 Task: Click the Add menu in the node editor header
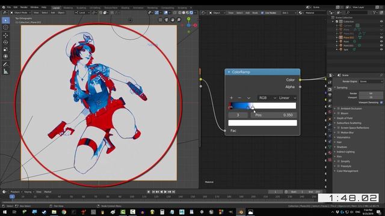tap(247, 13)
